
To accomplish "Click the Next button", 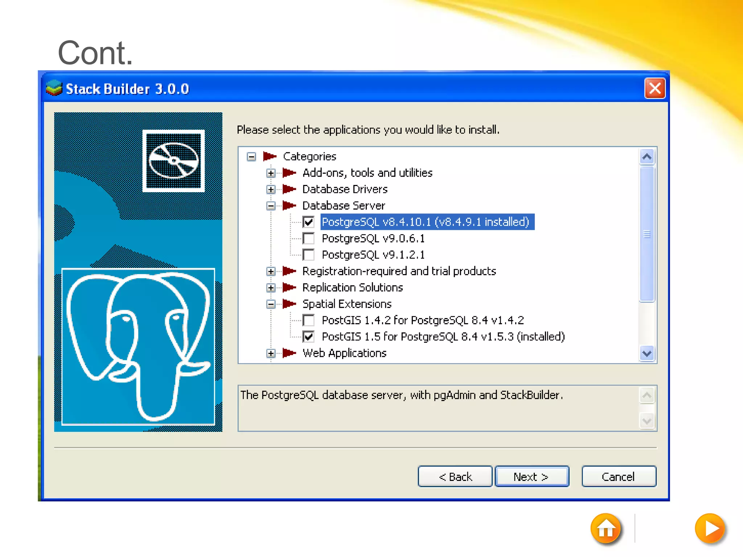I will coord(532,476).
